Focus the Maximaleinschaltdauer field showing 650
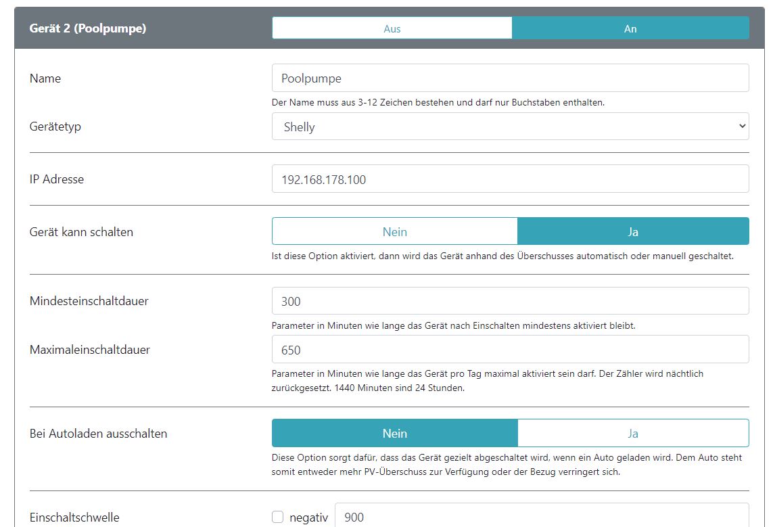This screenshot has width=773, height=527. tap(510, 350)
